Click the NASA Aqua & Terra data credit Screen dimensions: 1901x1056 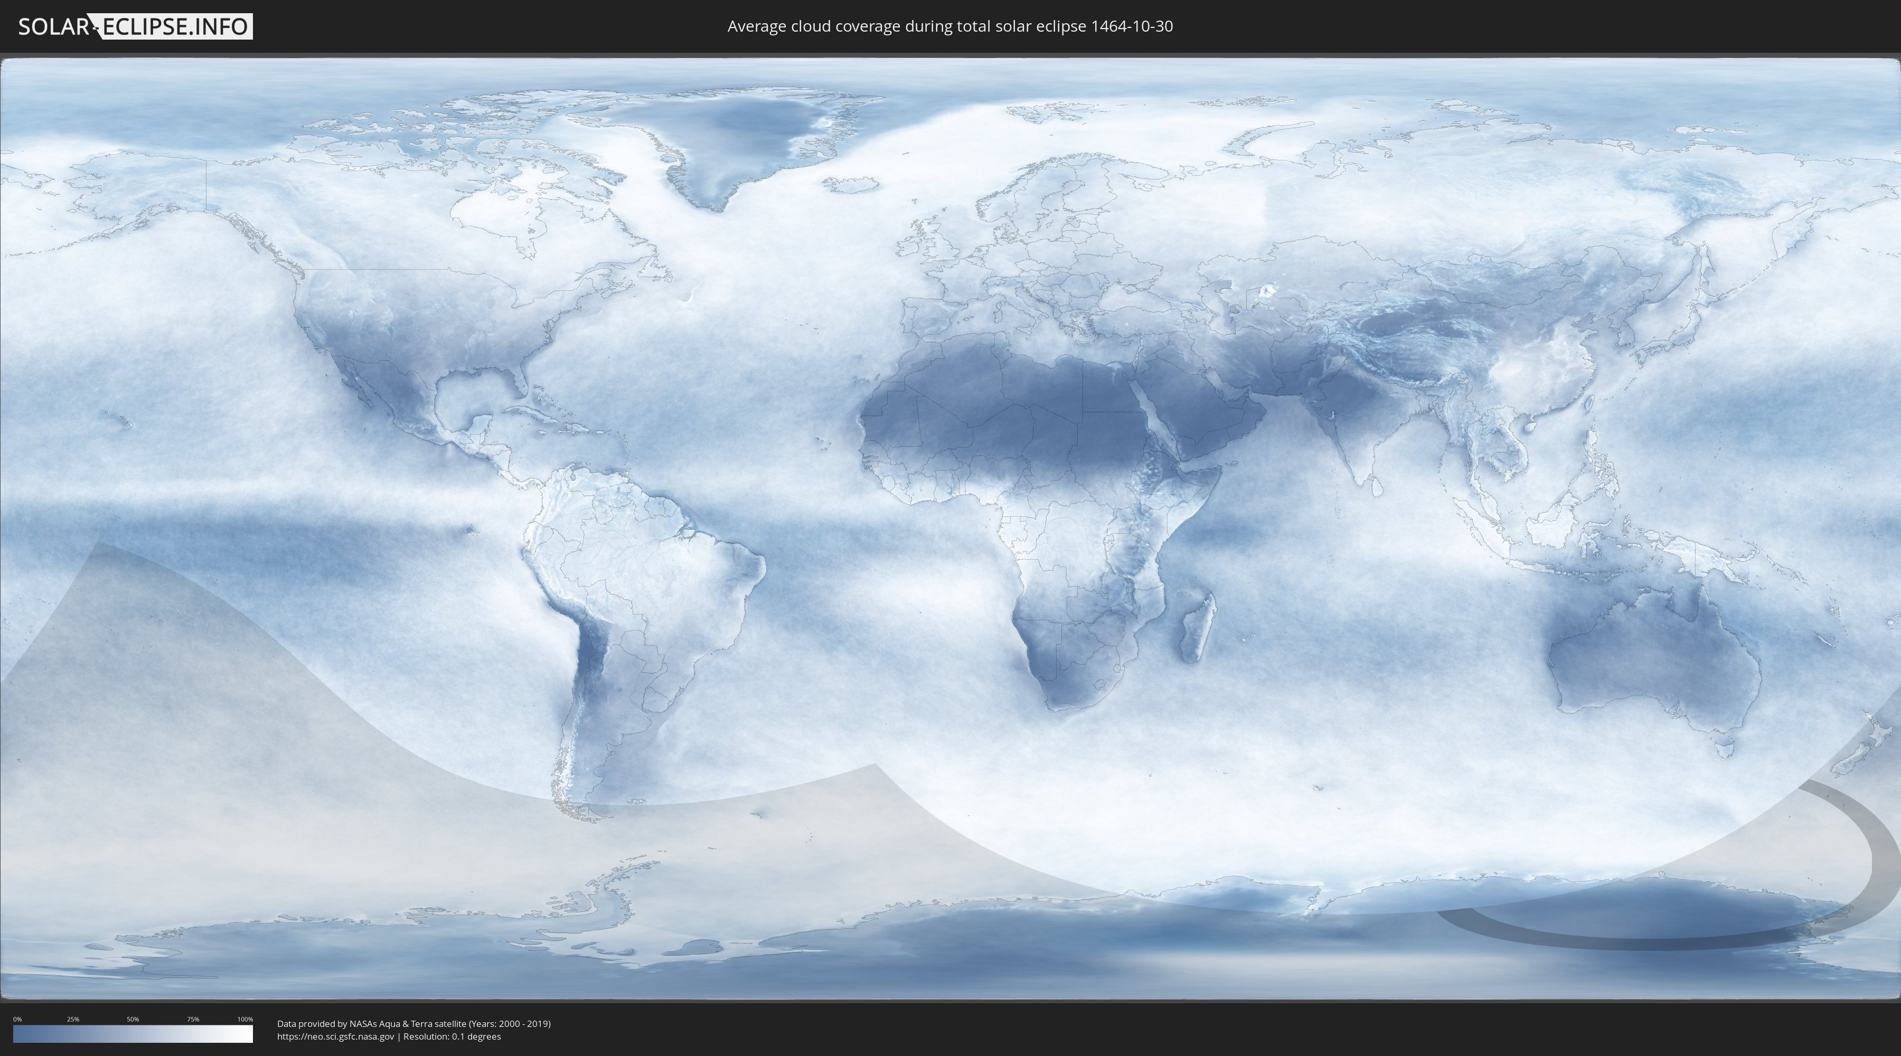point(413,1024)
